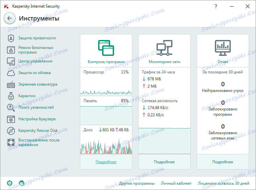This screenshot has height=190, width=256.
Task: Open Защита приватности
Action: (x=37, y=38)
